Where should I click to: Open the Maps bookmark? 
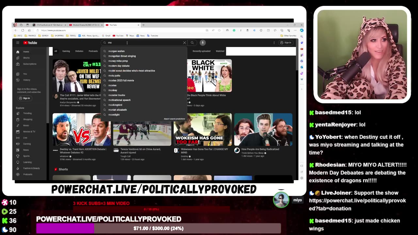tap(130, 36)
